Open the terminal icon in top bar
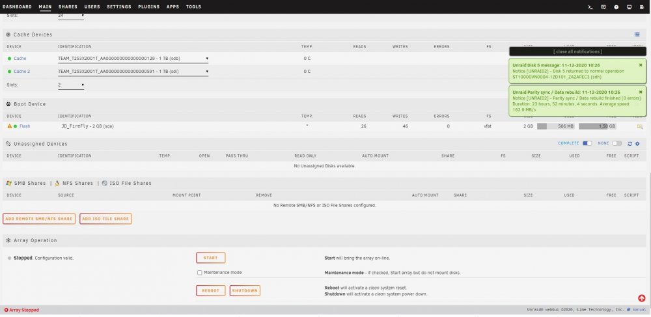 point(590,7)
